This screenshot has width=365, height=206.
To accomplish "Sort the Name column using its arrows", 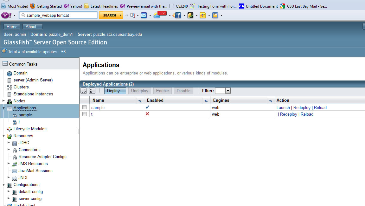I will pyautogui.click(x=139, y=100).
